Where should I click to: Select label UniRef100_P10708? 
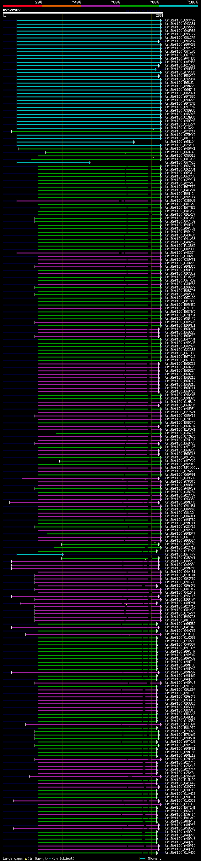pos(180,277)
